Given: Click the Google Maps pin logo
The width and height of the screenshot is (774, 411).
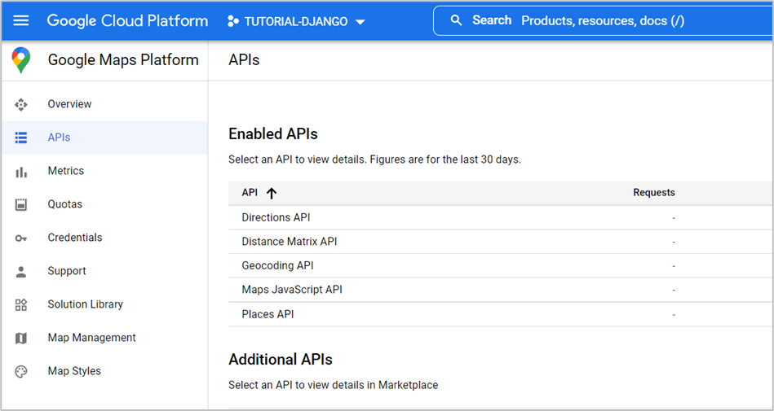Looking at the screenshot, I should [20, 60].
